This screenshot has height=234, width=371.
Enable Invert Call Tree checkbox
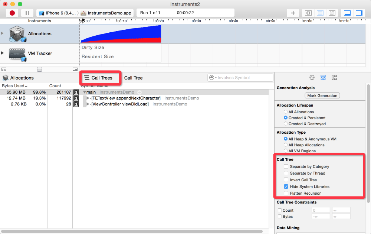pyautogui.click(x=286, y=180)
